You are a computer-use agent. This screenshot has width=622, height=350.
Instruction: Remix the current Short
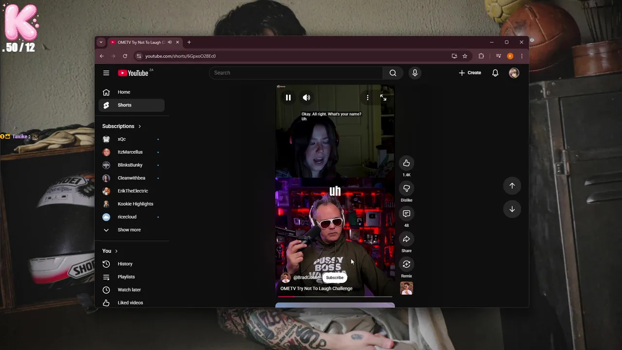(406, 264)
